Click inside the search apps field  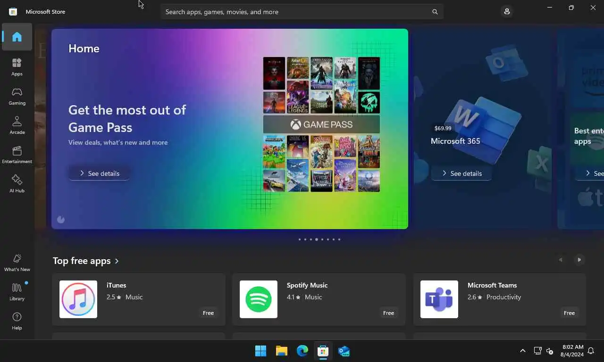point(302,12)
